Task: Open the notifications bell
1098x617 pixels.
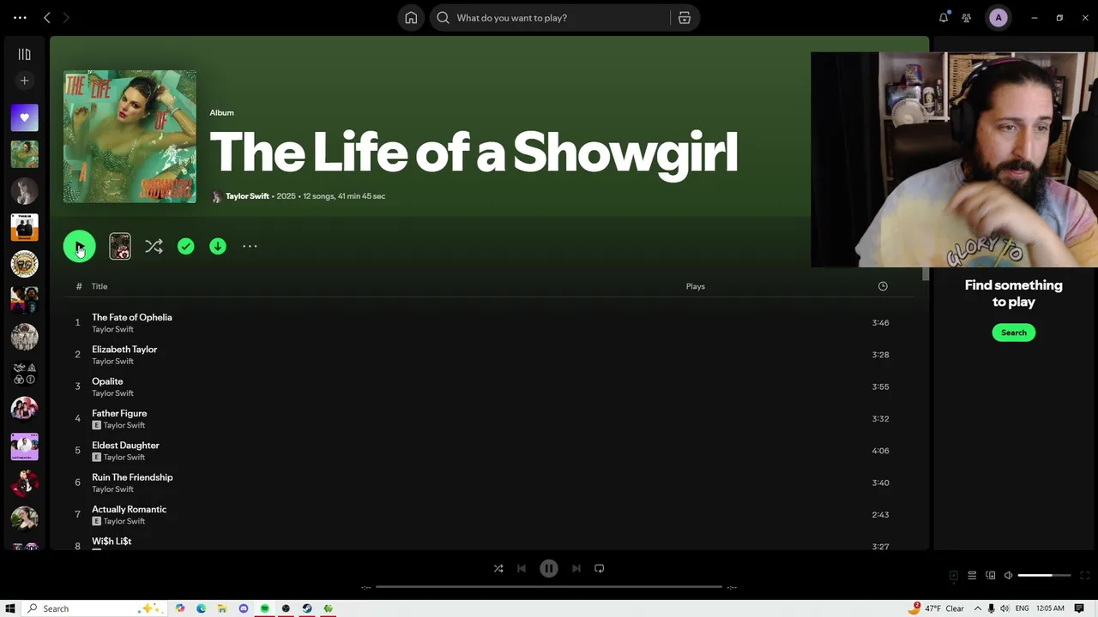Action: (x=944, y=17)
